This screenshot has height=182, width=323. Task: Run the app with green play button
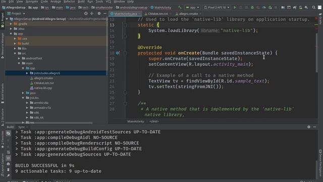235,8
